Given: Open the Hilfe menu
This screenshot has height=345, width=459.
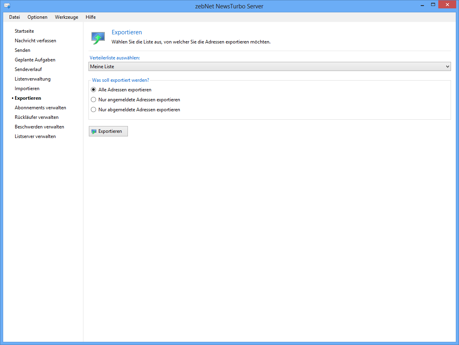Looking at the screenshot, I should pos(90,17).
